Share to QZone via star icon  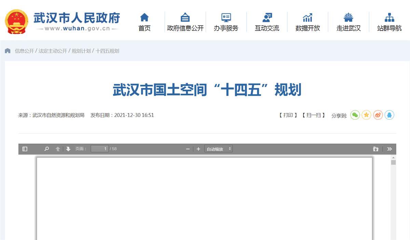point(366,115)
